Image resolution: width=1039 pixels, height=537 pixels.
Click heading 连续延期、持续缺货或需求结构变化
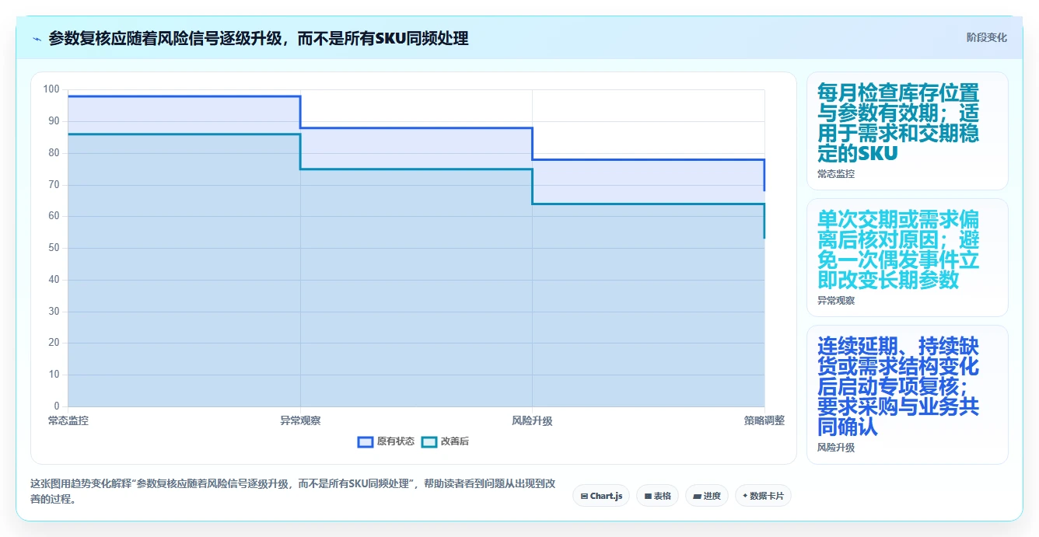(898, 386)
